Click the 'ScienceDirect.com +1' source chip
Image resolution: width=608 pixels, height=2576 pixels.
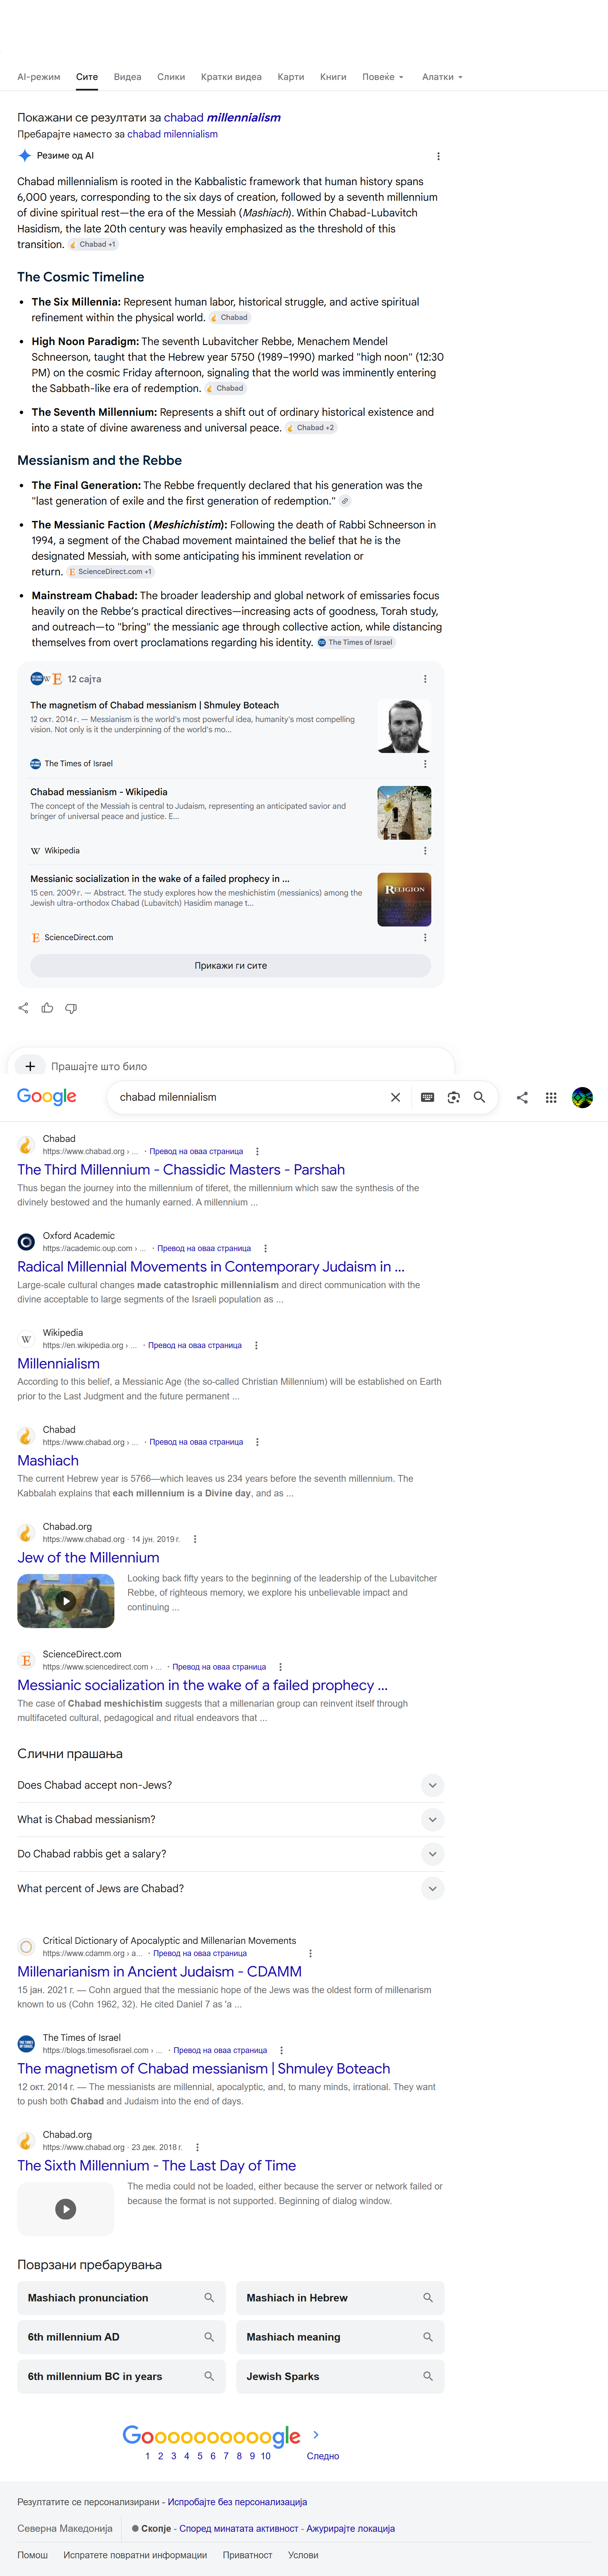[110, 572]
